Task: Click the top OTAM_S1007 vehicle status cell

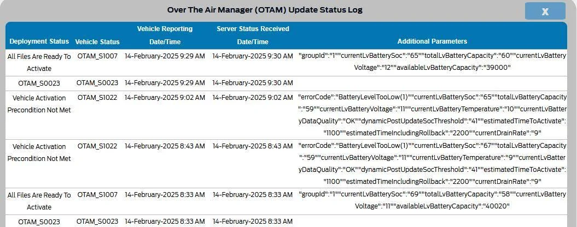Action: click(97, 56)
